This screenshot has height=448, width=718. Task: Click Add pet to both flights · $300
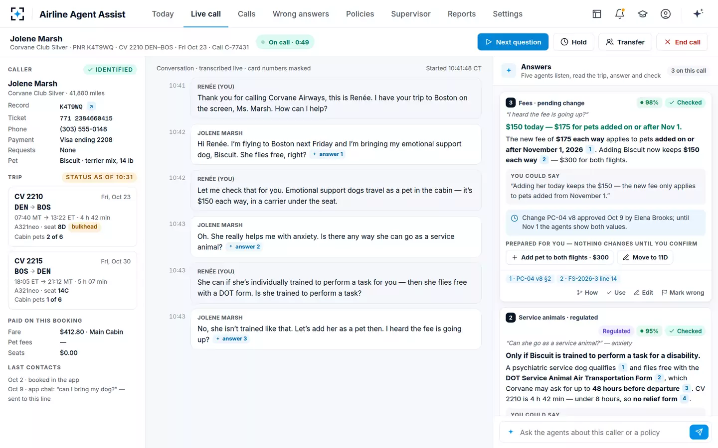tap(560, 257)
